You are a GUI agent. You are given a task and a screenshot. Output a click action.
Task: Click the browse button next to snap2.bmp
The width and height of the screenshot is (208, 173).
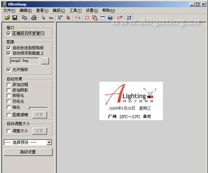(45, 61)
